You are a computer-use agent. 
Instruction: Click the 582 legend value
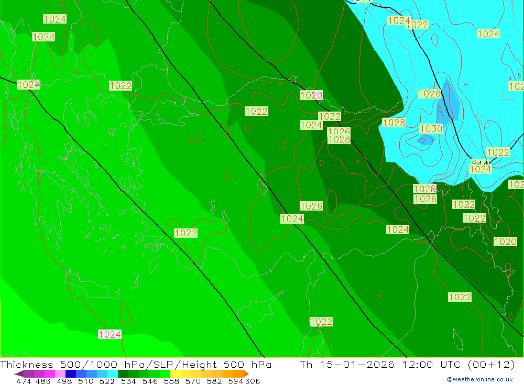(x=214, y=381)
